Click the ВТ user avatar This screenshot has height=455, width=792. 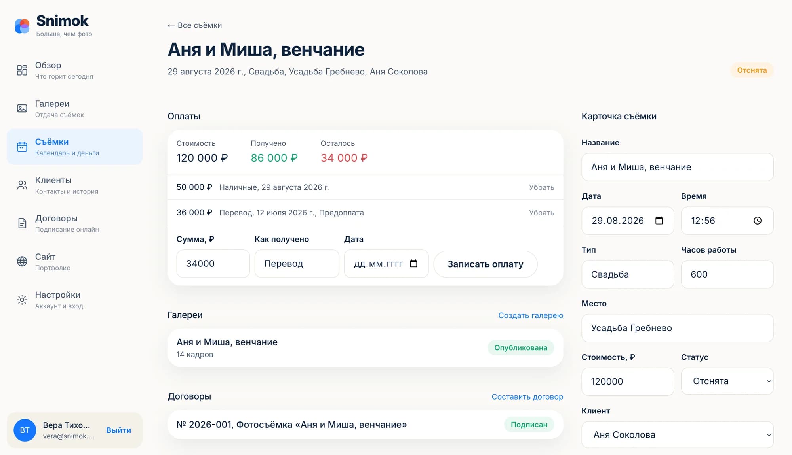pyautogui.click(x=25, y=430)
